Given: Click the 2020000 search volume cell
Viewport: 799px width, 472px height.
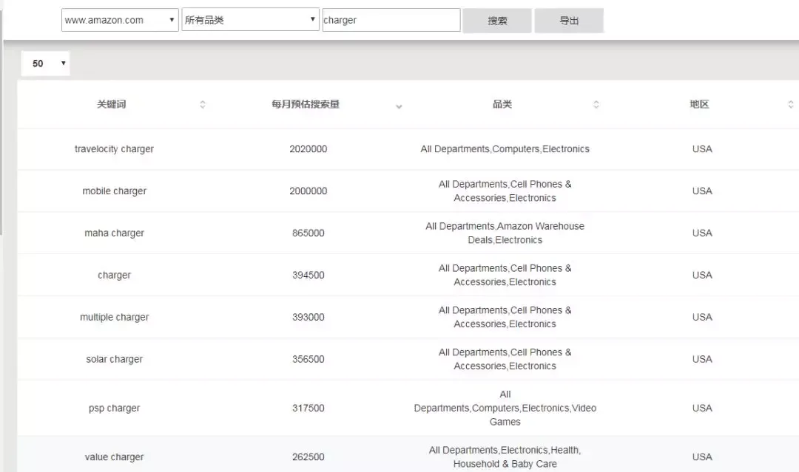Looking at the screenshot, I should tap(309, 149).
